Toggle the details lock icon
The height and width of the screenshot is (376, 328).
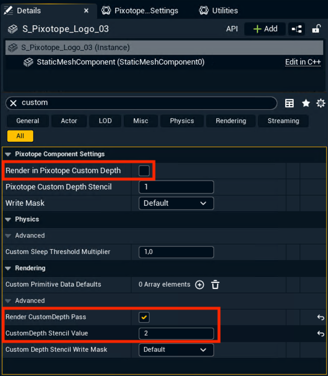(317, 29)
